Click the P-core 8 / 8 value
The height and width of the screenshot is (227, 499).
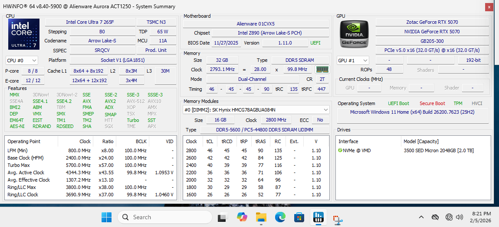click(33, 71)
